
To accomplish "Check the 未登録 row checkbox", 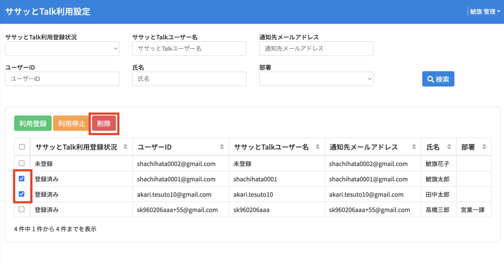I will coord(22,163).
